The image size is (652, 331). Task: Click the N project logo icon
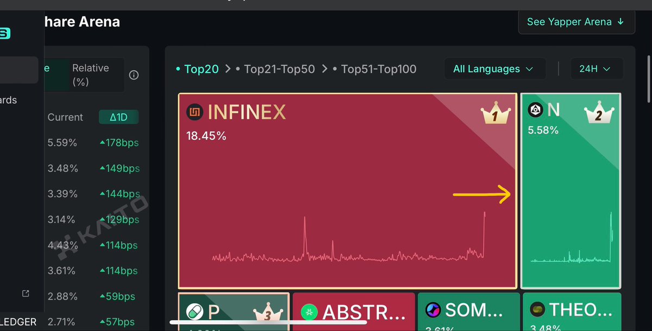point(536,110)
